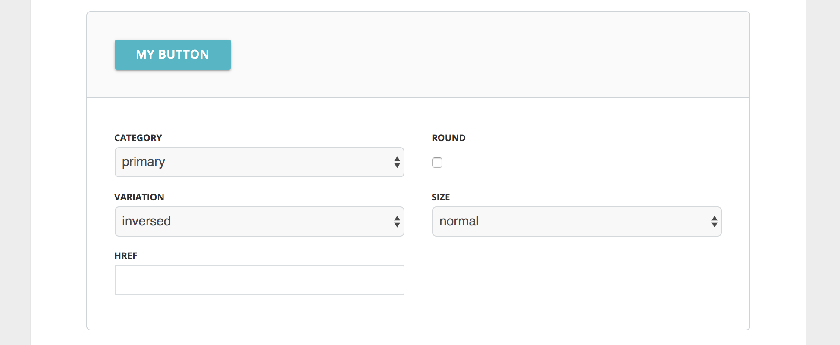
Task: Open the Category dropdown
Action: [x=259, y=162]
